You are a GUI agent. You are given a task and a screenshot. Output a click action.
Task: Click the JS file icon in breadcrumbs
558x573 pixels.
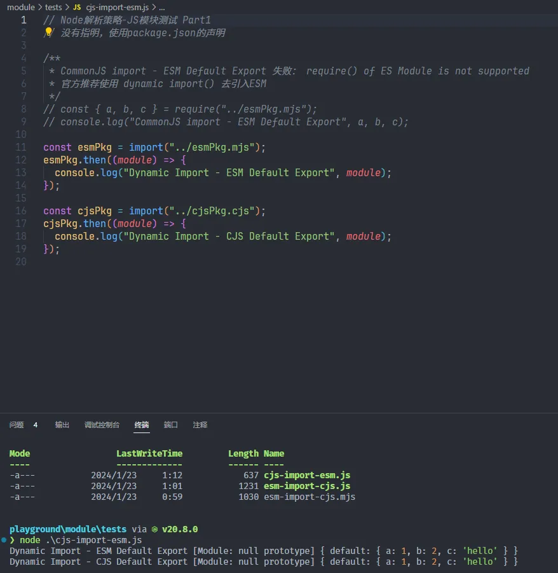click(x=77, y=7)
